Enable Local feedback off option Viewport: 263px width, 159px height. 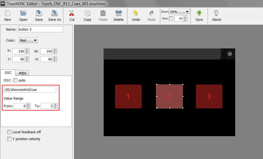pyautogui.click(x=10, y=132)
